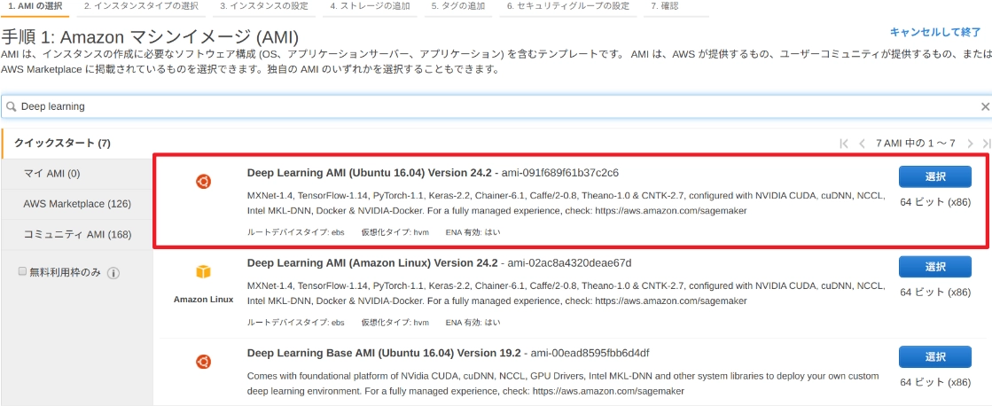
Task: Open the 2. インスタンスタイプの選択 tab
Action: [141, 6]
